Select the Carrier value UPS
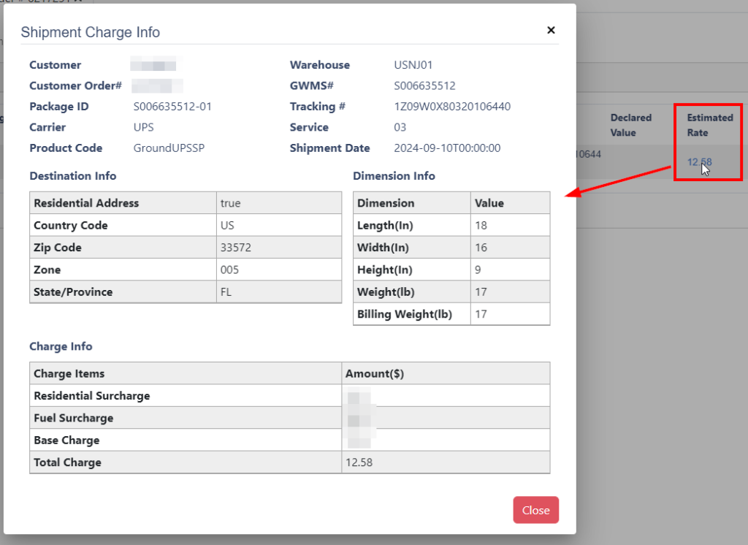This screenshot has height=545, width=748. tap(144, 127)
